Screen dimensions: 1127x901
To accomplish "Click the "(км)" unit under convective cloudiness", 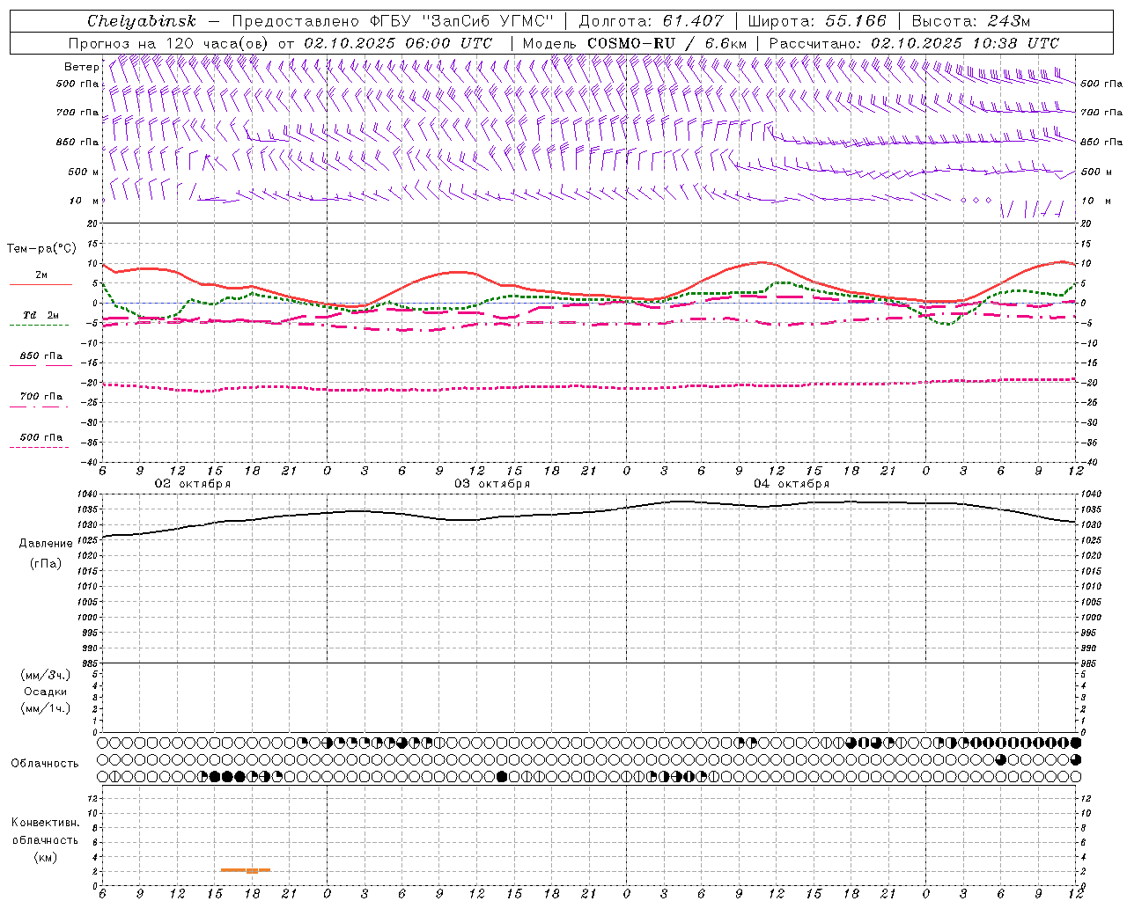I will pyautogui.click(x=46, y=857).
